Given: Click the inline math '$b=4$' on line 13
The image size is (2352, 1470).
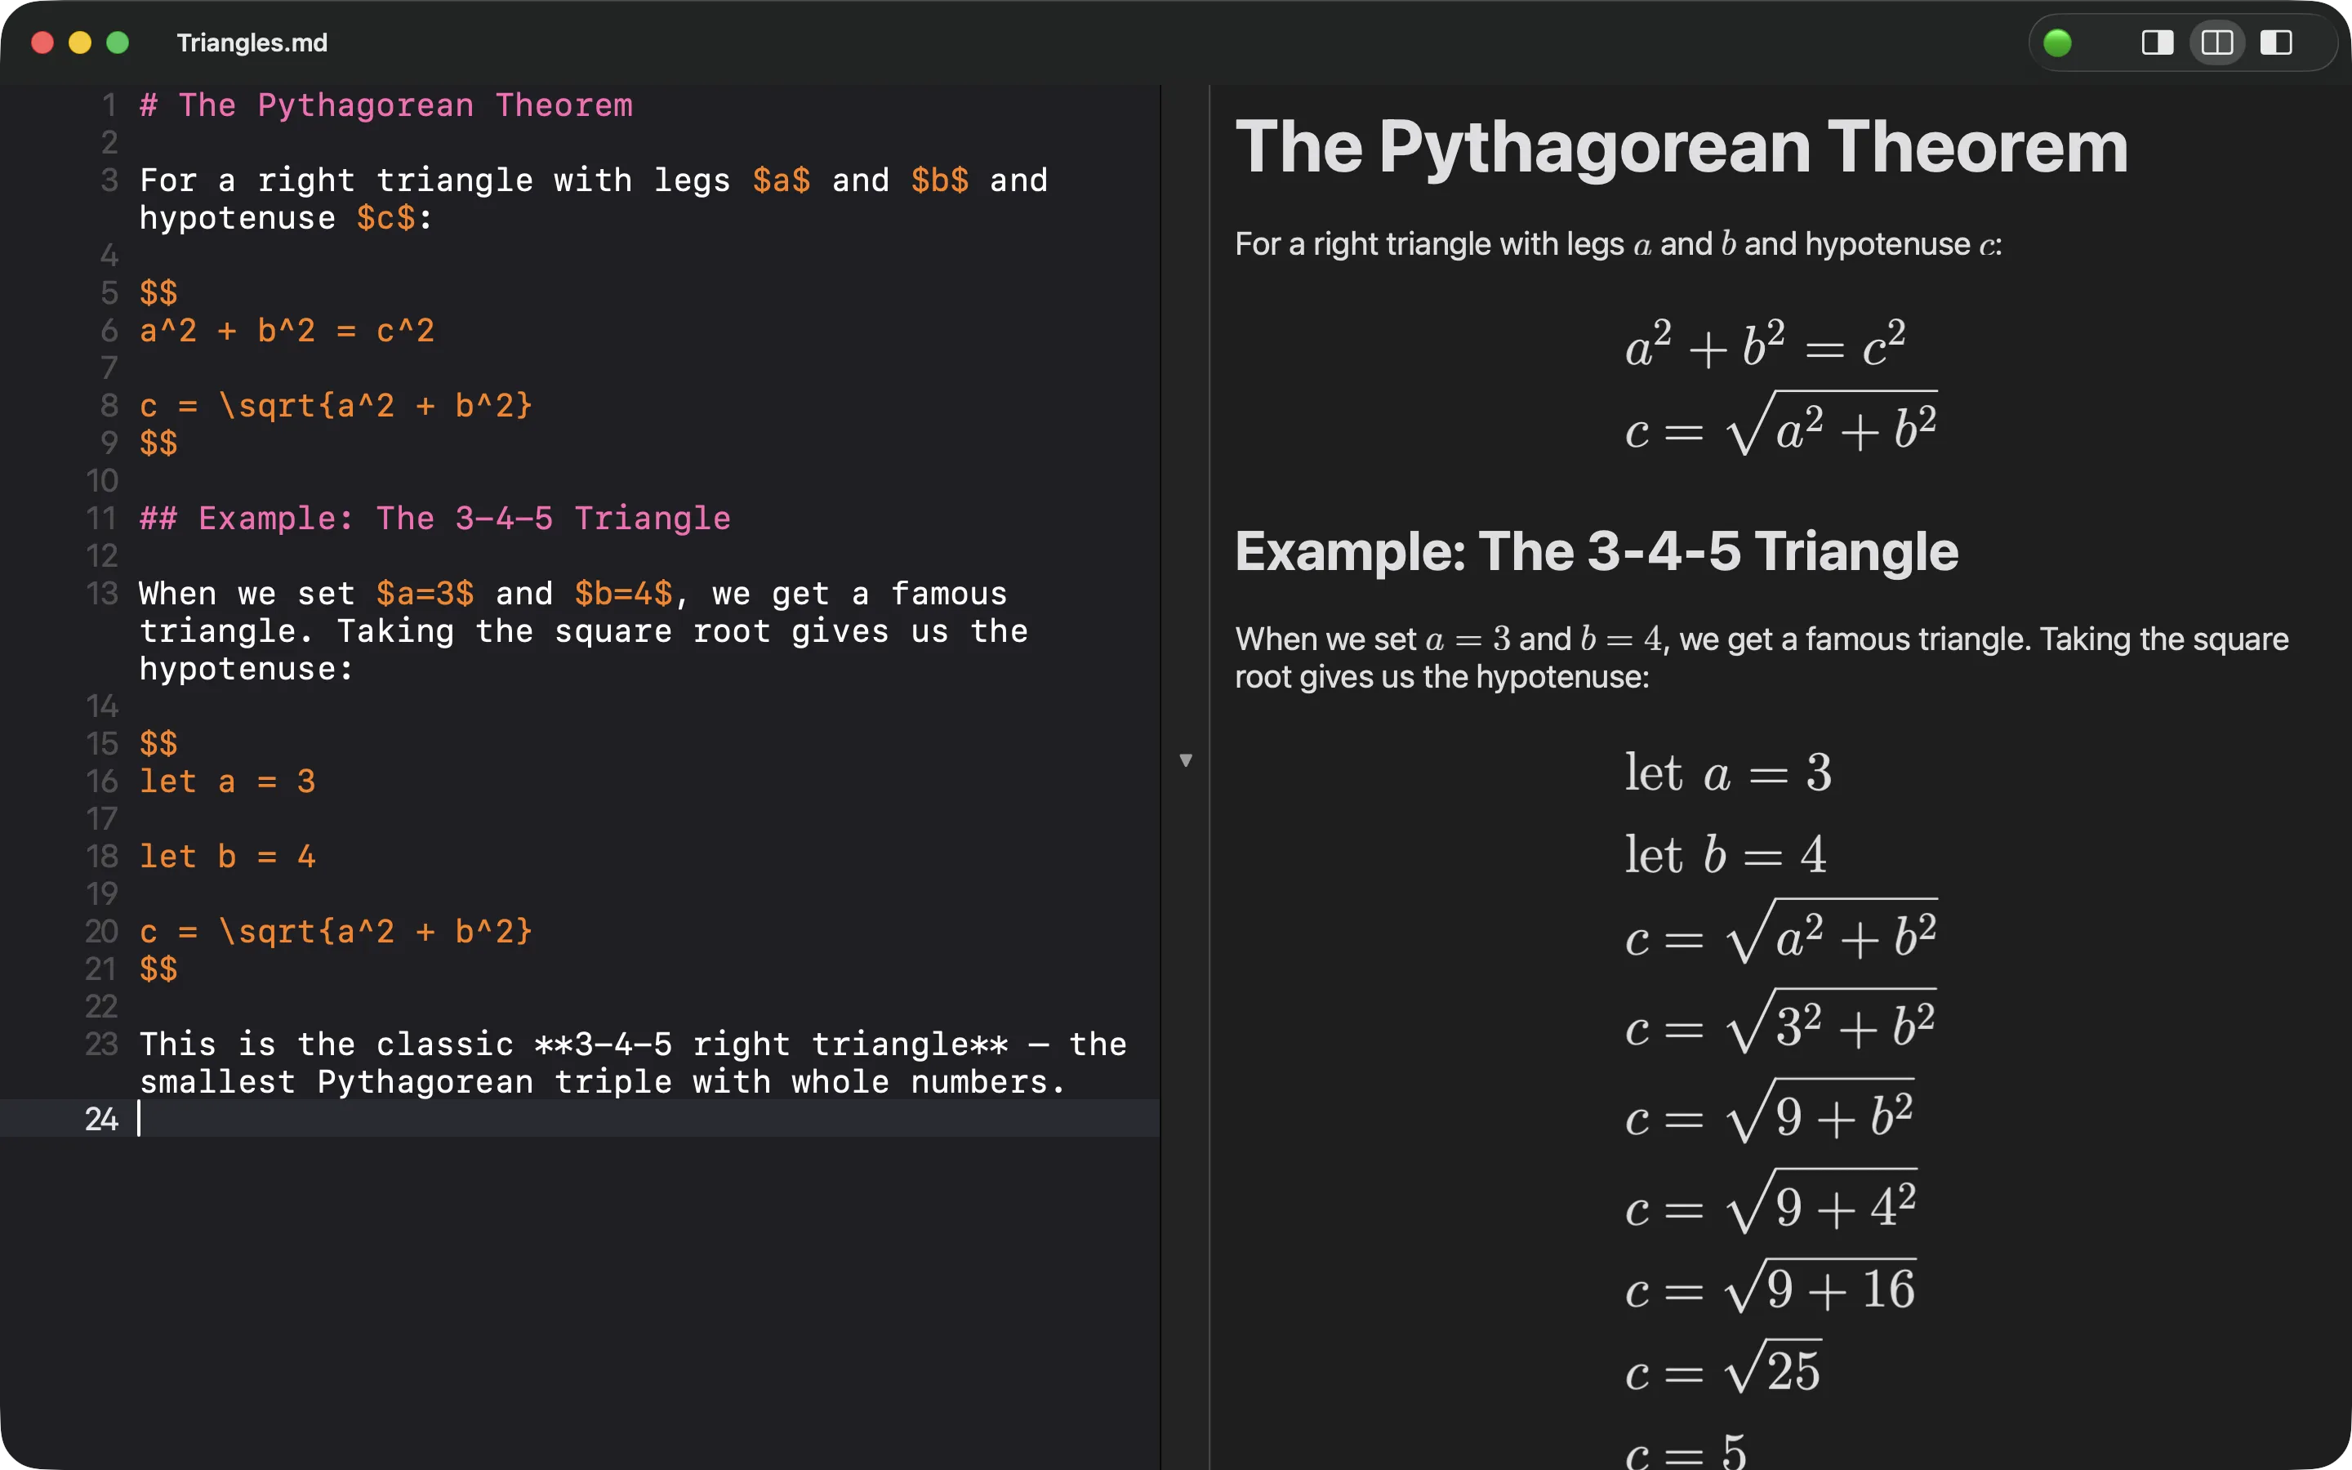Looking at the screenshot, I should [x=623, y=593].
